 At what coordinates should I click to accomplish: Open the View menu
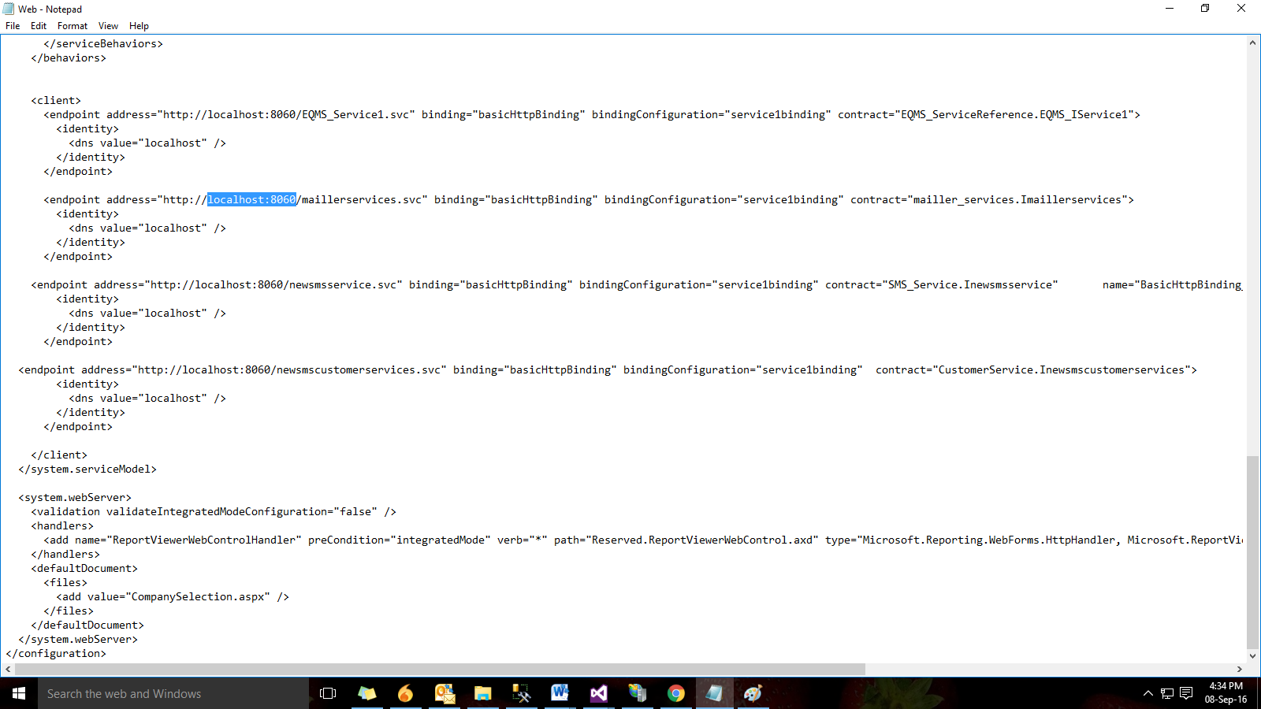(109, 26)
